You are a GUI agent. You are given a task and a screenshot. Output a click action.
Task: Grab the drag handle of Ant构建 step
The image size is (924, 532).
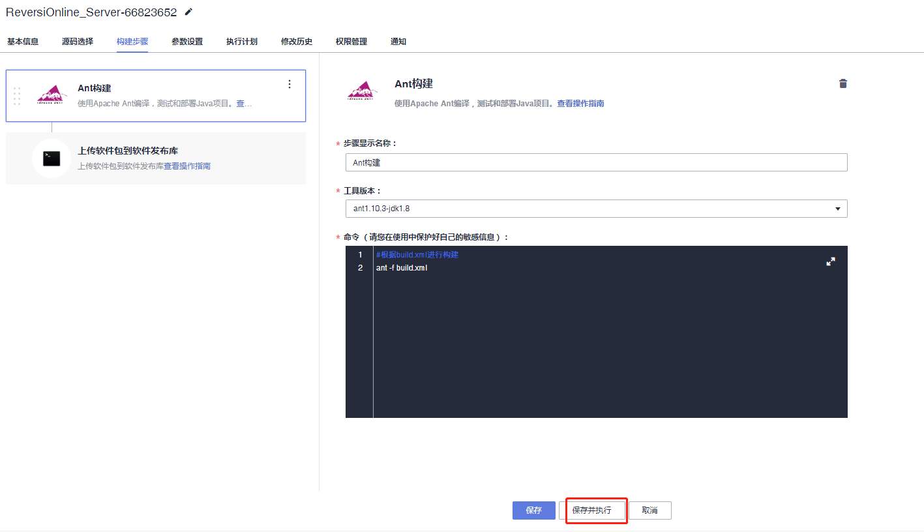[x=17, y=96]
